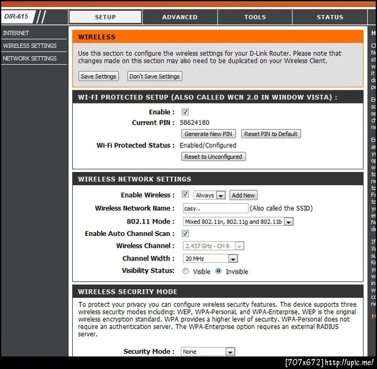
Task: Click the WIRELESS section heading
Action: [x=97, y=37]
